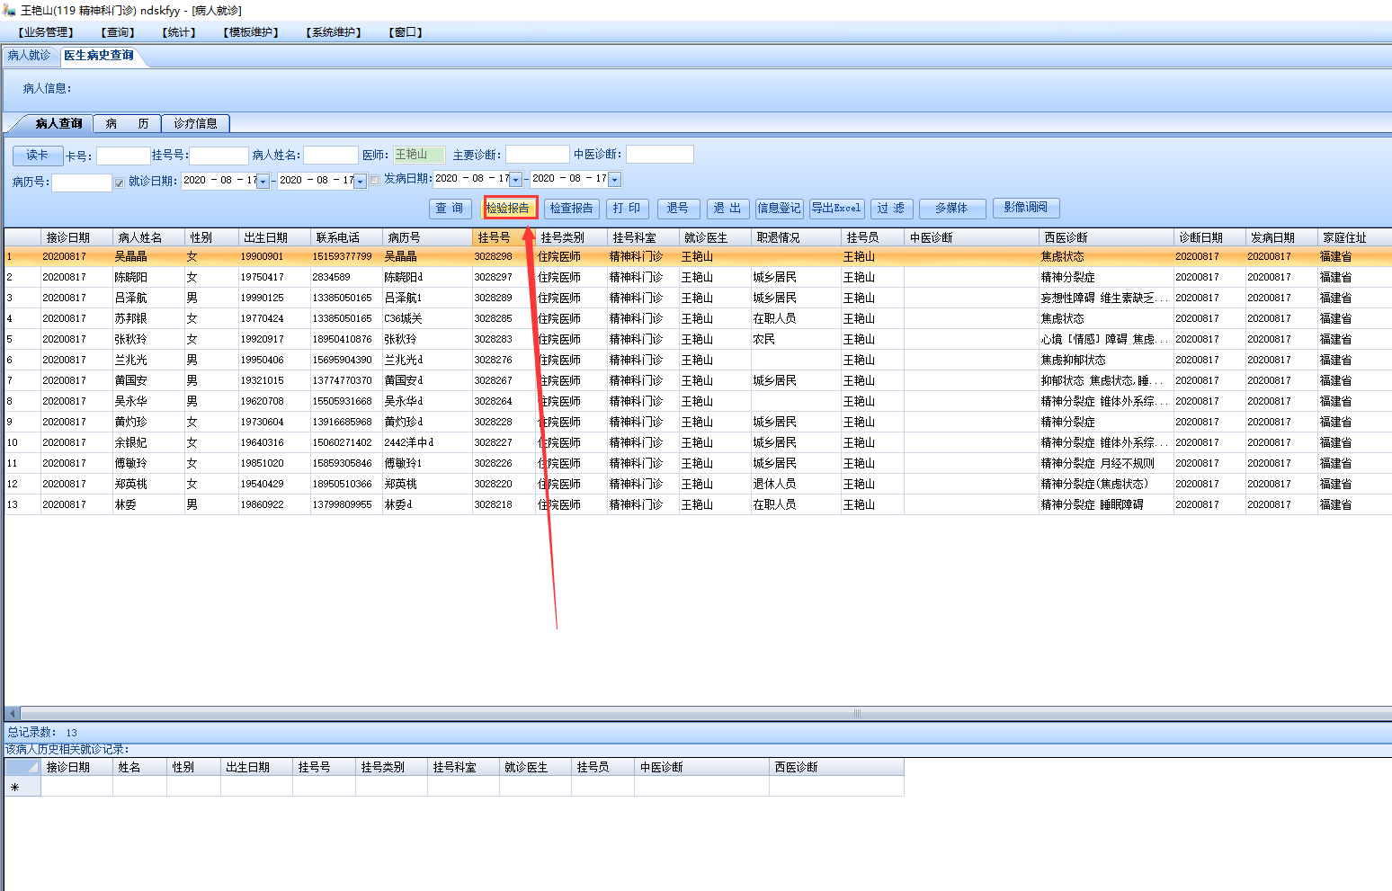Open the 【窗口】 menu

click(406, 32)
